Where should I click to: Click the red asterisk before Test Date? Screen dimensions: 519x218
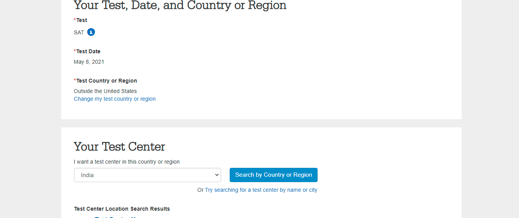tap(75, 51)
